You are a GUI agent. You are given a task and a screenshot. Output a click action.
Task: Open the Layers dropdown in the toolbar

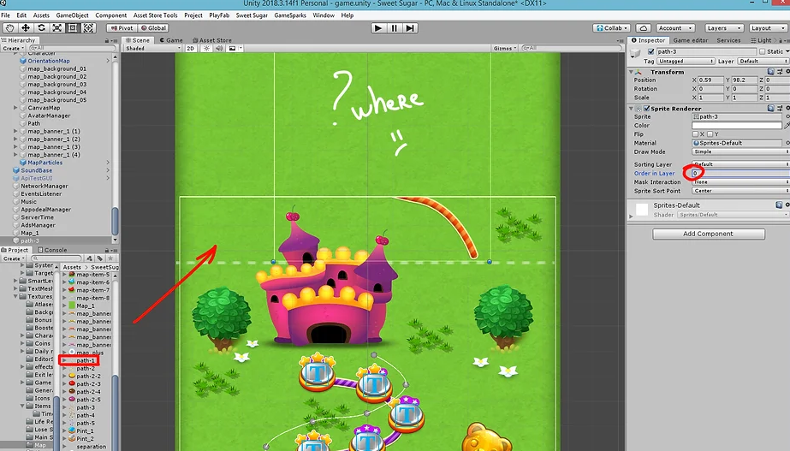721,28
